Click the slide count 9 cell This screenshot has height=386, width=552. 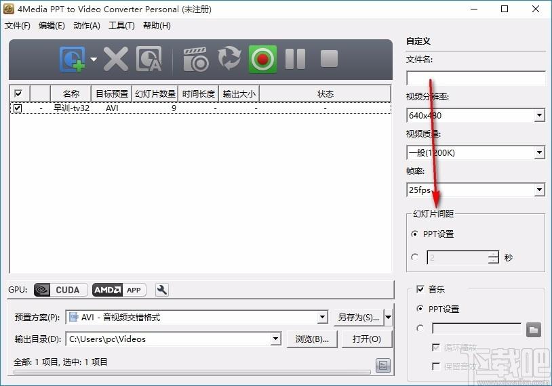point(174,108)
